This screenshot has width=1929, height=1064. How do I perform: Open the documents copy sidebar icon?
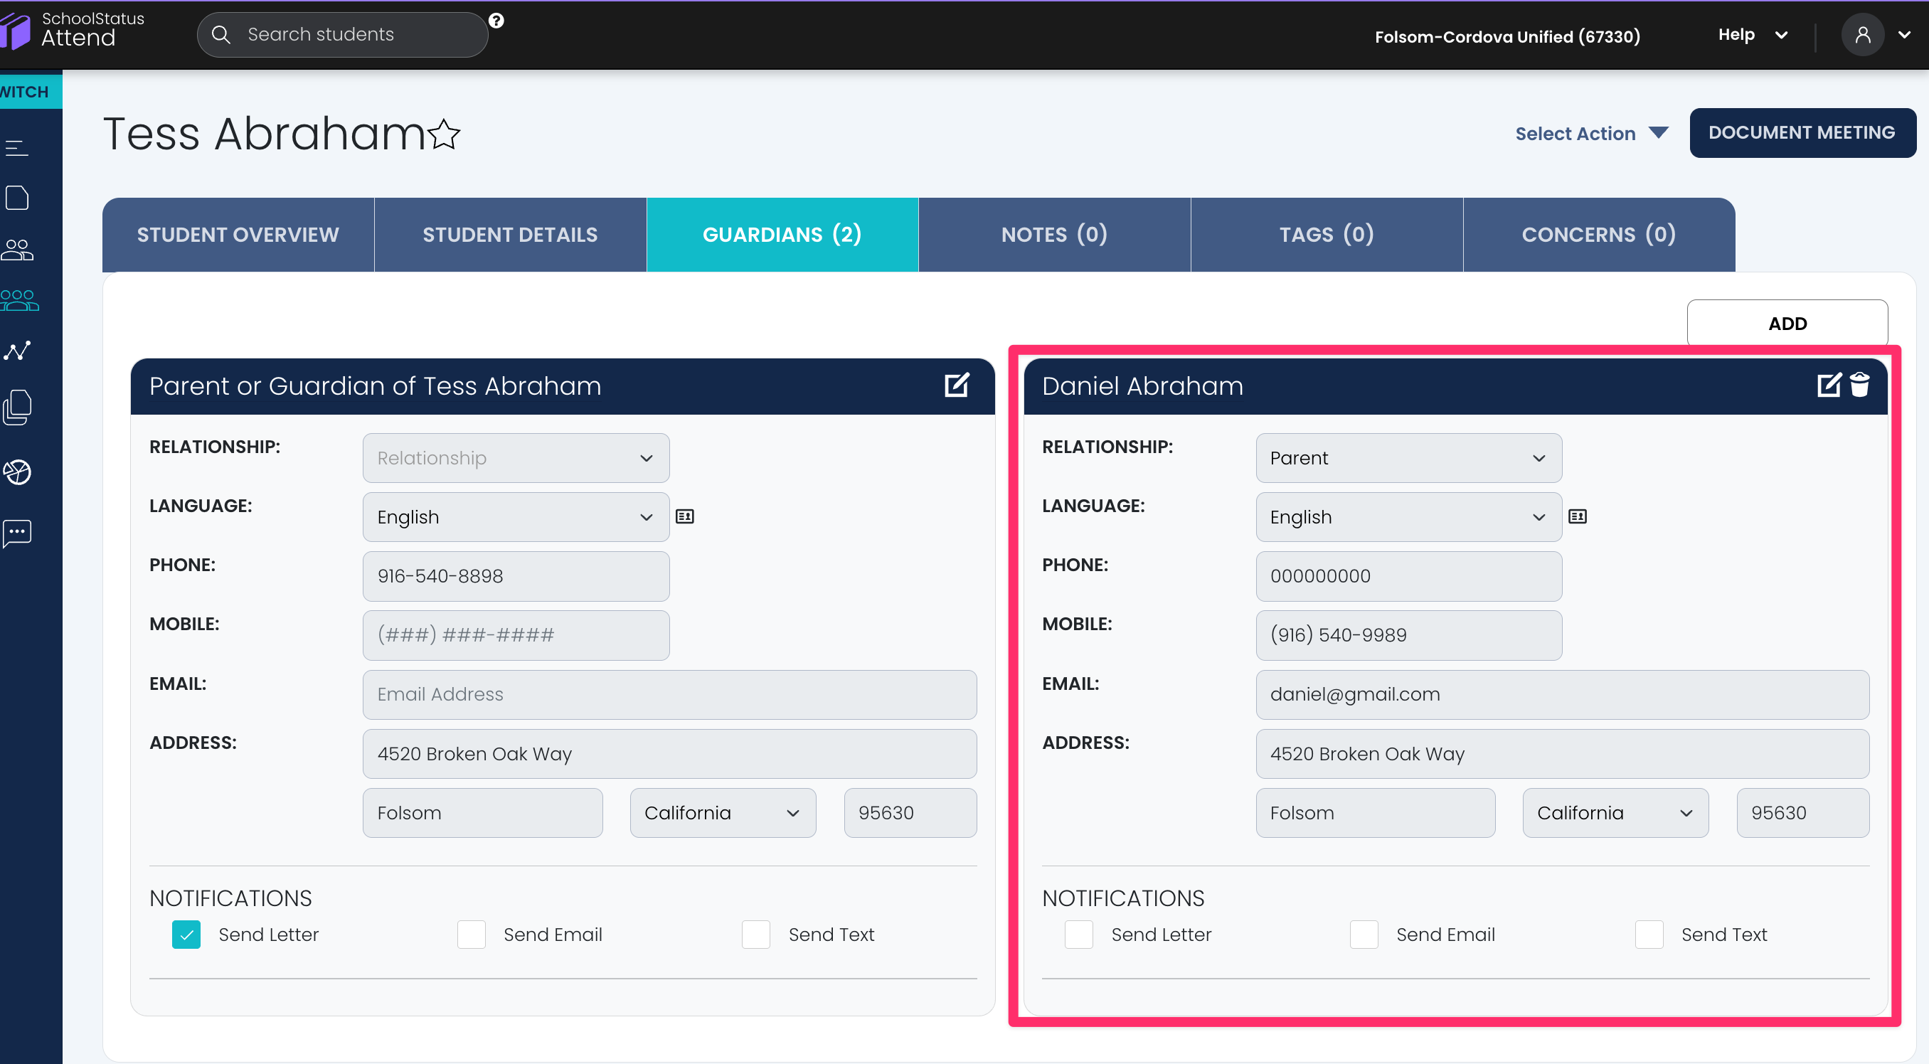point(17,408)
